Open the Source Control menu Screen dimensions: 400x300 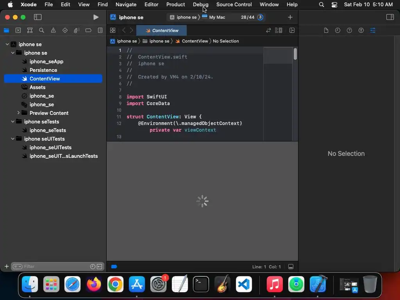pos(234,4)
